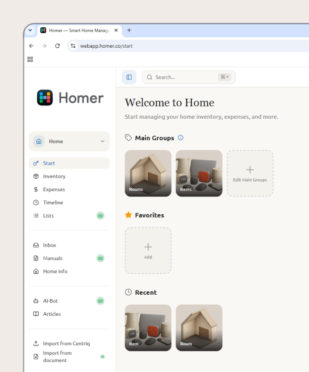
Task: Open the Inbox page
Action: tap(69, 245)
